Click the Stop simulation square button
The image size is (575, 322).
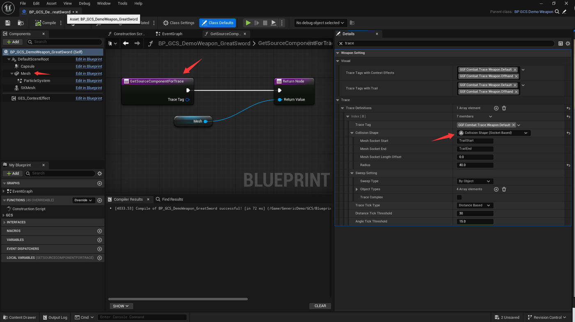pyautogui.click(x=265, y=23)
